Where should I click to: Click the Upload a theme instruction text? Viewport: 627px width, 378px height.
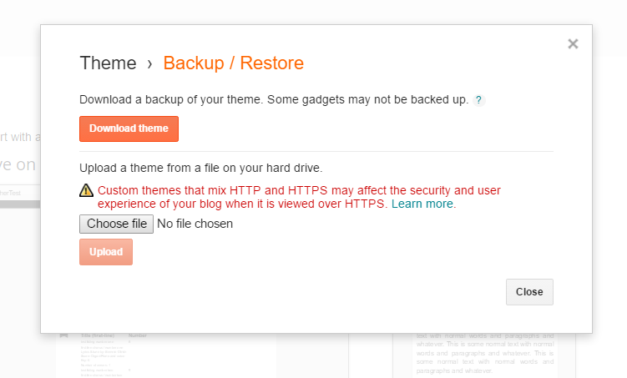(200, 168)
